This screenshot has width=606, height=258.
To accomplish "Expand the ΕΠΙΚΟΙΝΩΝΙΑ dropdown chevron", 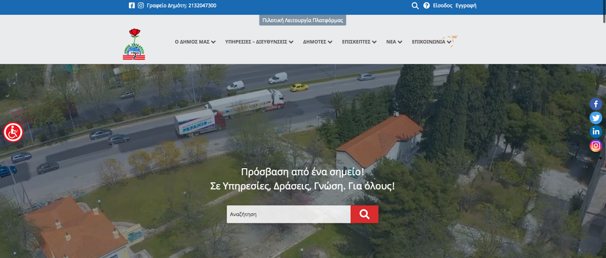I will coord(449,42).
